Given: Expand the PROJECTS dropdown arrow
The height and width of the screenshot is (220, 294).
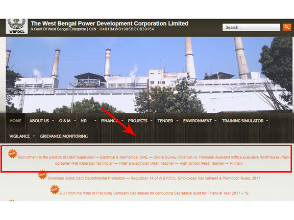Looking at the screenshot, I should coord(151,121).
